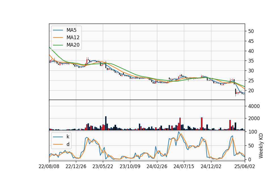
Task: Click the KD axis value 0
Action: 249,159
